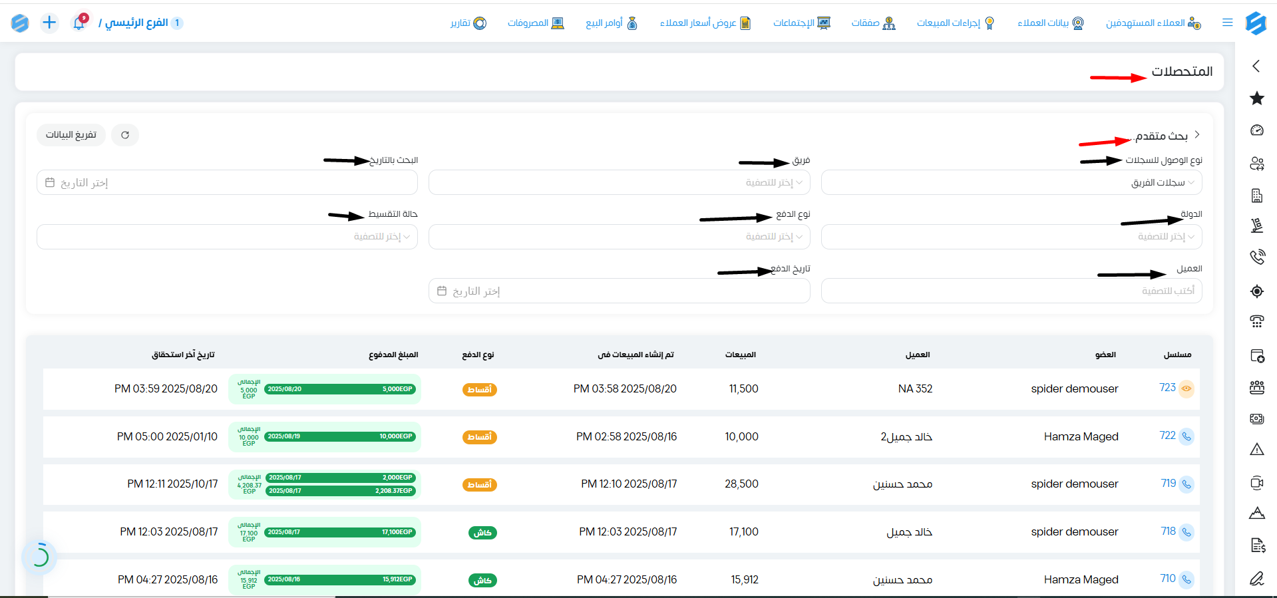Open the المصروفات menu item
The width and height of the screenshot is (1277, 598).
tap(536, 23)
